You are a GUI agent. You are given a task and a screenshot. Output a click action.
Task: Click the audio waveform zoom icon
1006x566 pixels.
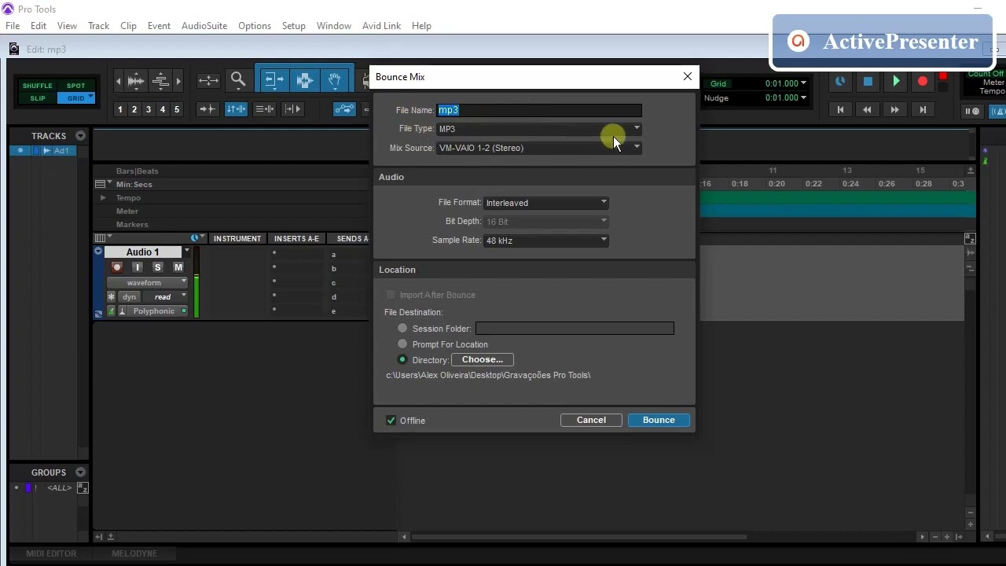136,80
